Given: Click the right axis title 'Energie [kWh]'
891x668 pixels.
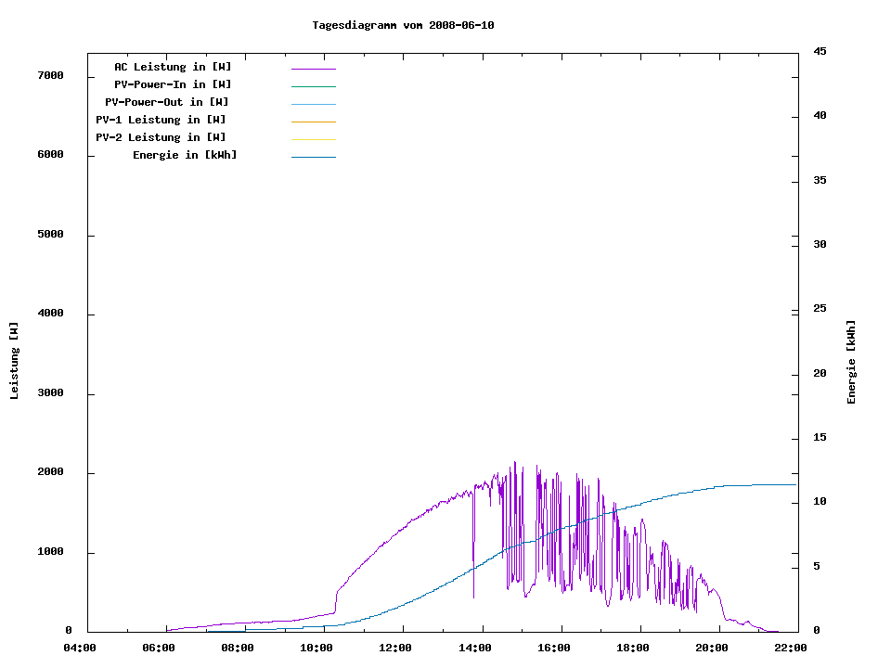Looking at the screenshot, I should 851,362.
